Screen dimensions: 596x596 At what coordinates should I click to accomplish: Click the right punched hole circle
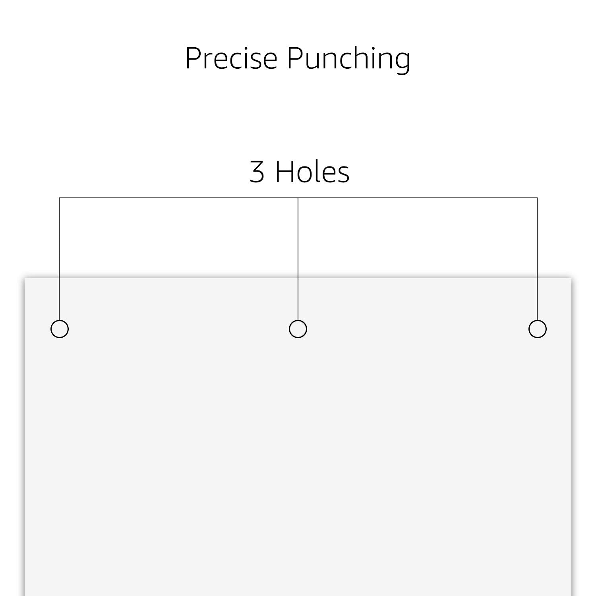tap(538, 329)
